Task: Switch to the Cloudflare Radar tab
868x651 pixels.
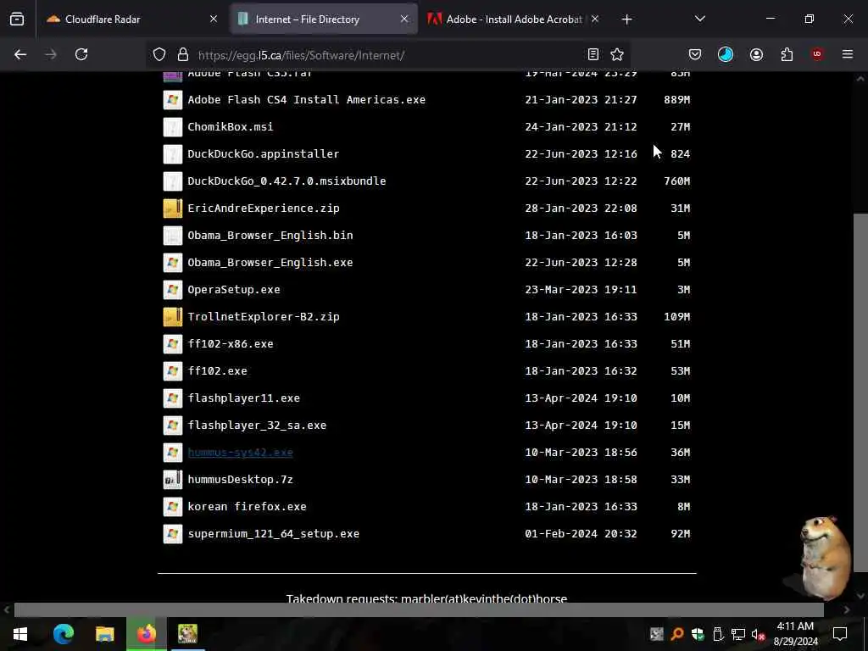Action: tap(131, 19)
